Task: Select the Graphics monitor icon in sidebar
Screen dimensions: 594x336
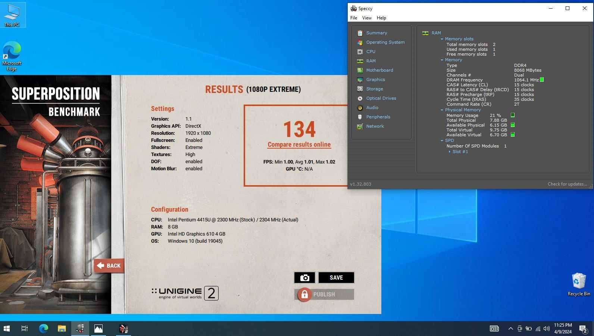Action: click(360, 80)
